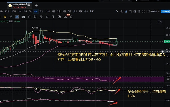The image size is (170, 107).
Task: Select the ORDI/USDT永续 chart tab
Action: click(x=20, y=6)
